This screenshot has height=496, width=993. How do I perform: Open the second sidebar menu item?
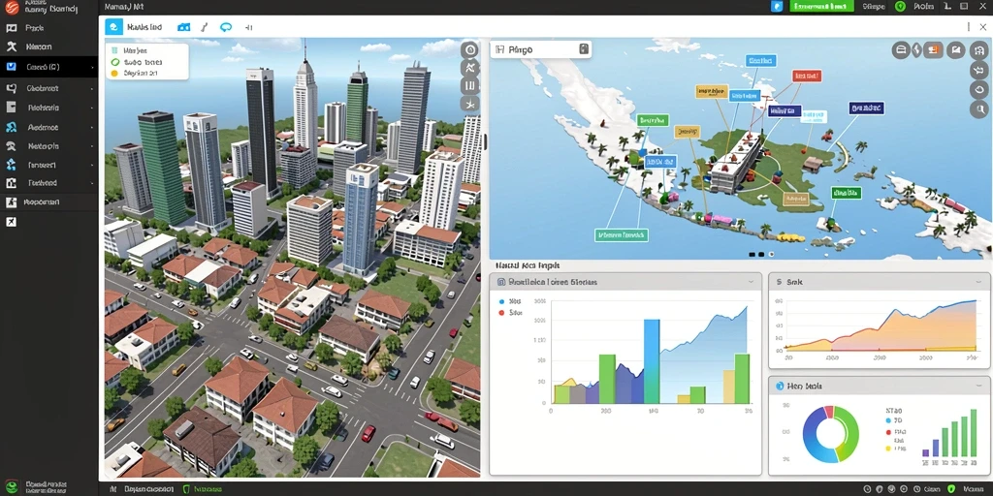48,46
